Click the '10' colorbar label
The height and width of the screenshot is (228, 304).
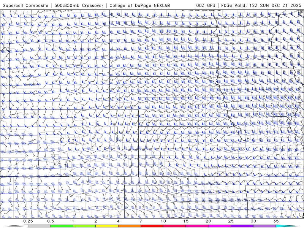163,221
